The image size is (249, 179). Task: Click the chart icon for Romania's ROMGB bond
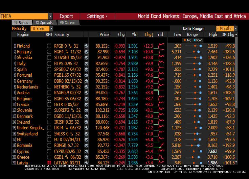[86, 146]
